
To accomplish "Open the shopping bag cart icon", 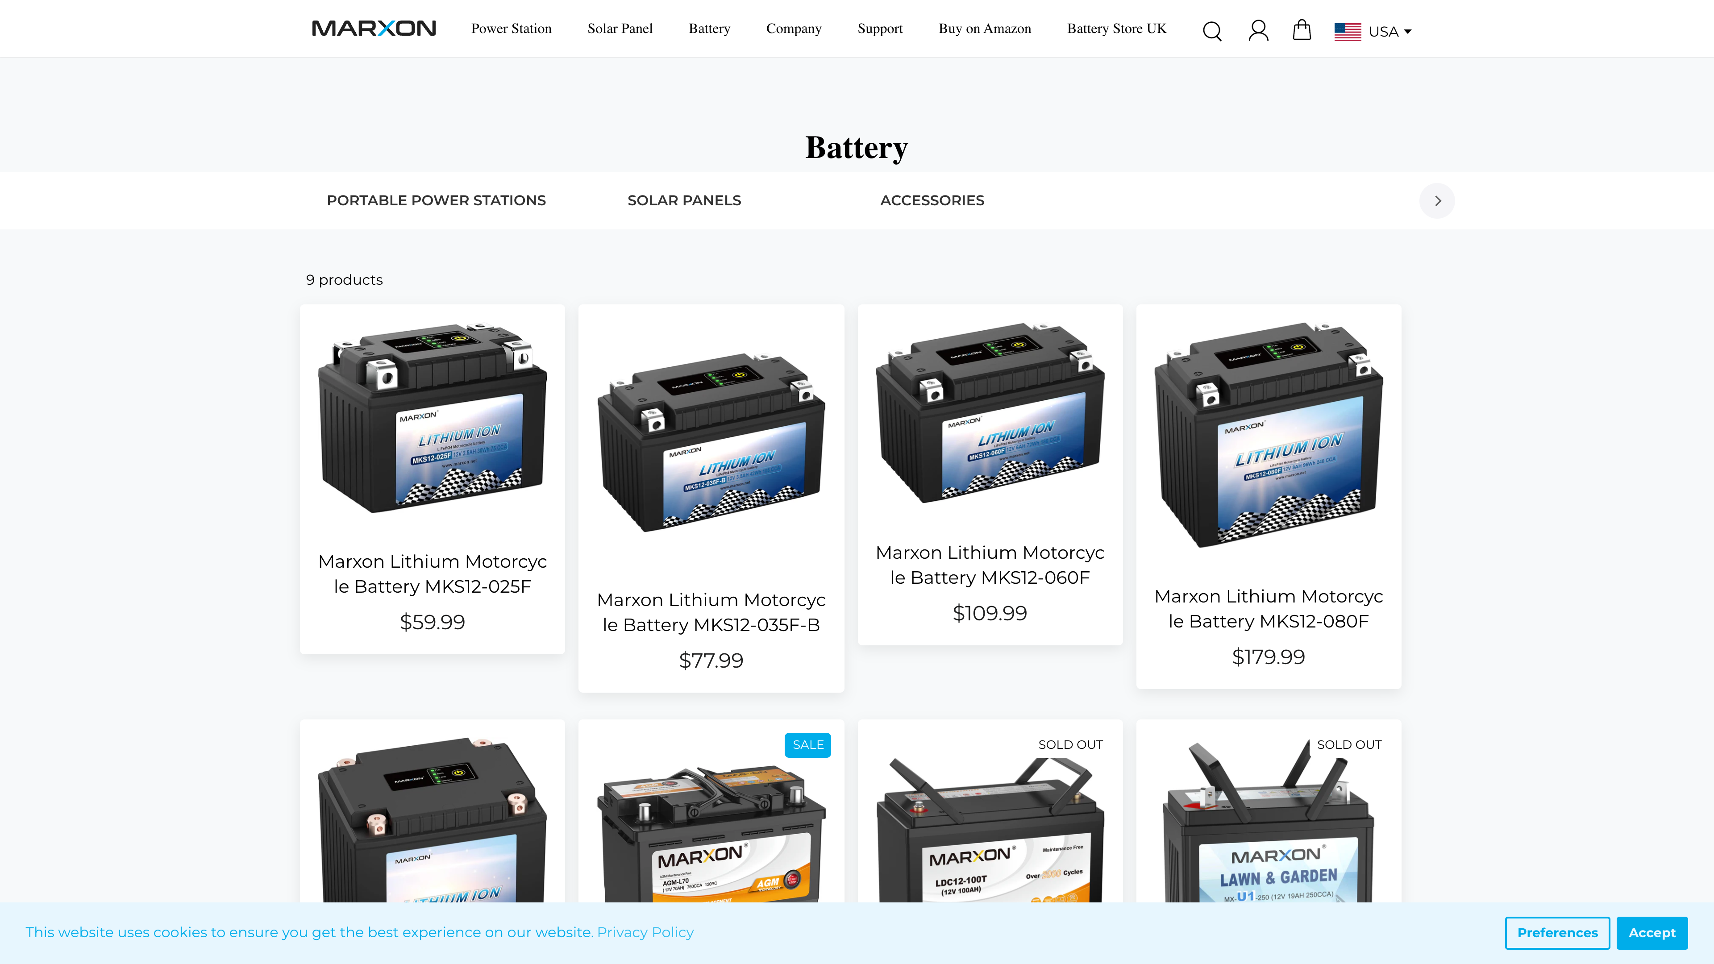I will (1302, 30).
